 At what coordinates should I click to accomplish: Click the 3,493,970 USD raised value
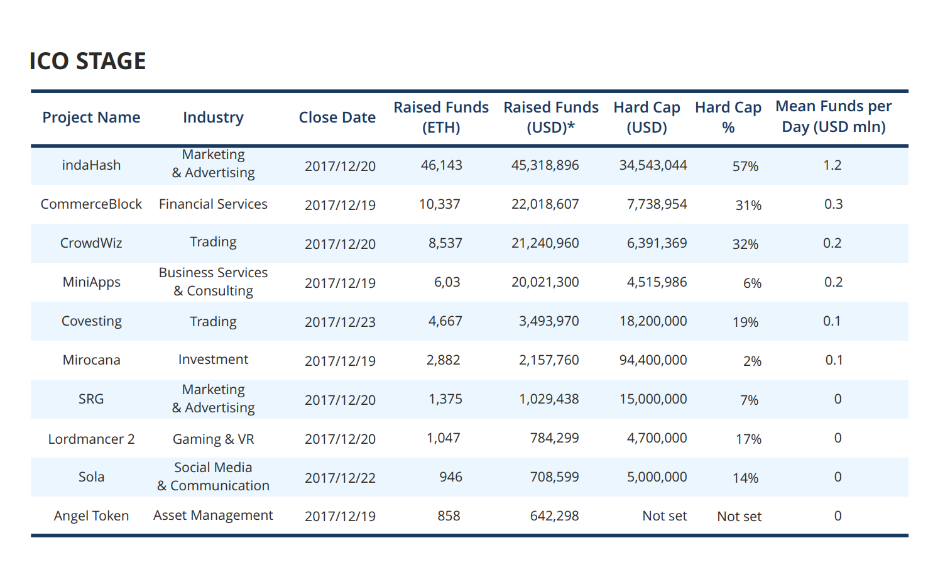[549, 321]
